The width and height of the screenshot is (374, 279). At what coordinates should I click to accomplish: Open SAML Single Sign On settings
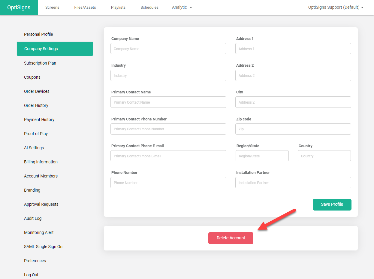tap(43, 247)
